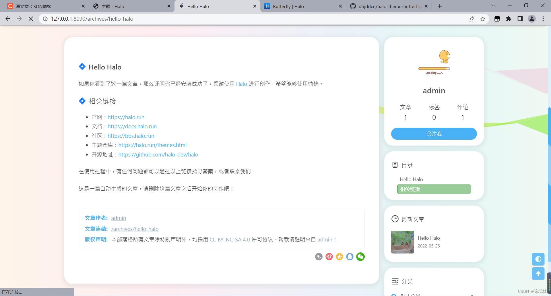Open Hello Halo recent article thumbnail

coord(403,242)
